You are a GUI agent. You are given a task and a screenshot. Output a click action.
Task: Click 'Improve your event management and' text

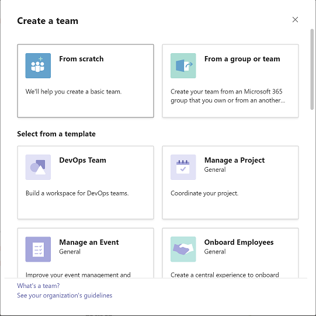78,275
